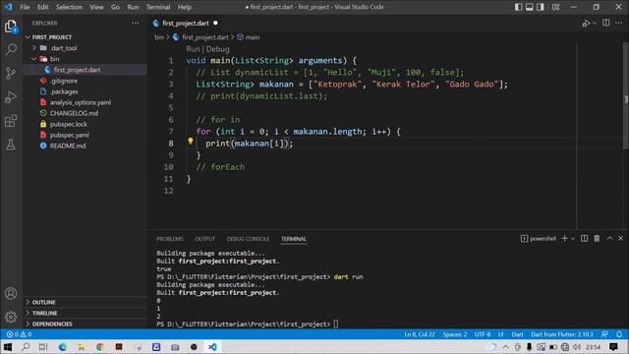The image size is (629, 354).
Task: Open the Run and Debug view
Action: coord(11,96)
